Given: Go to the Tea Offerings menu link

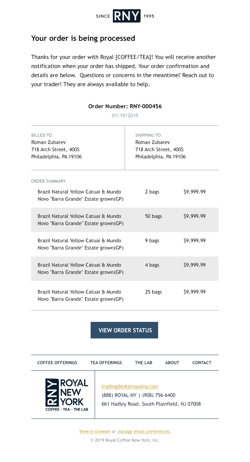Looking at the screenshot, I should tap(106, 363).
